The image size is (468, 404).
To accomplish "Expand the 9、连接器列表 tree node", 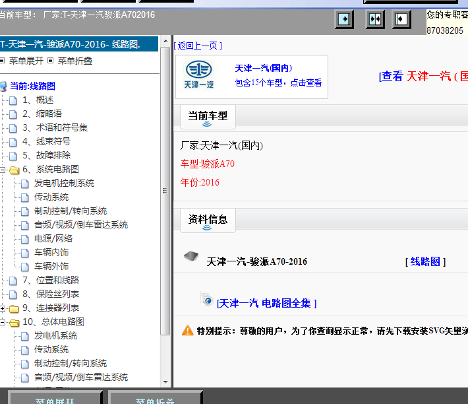I will [x=3, y=308].
